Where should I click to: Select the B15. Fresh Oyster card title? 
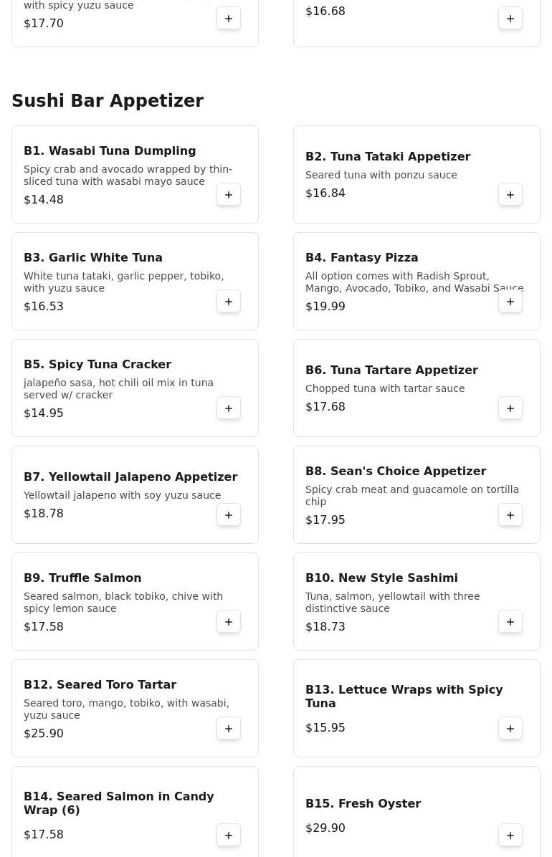pos(363,803)
